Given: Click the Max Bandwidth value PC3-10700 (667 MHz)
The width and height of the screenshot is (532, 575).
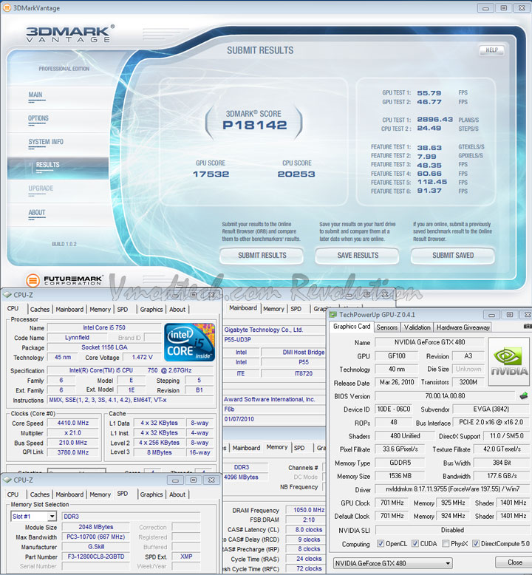Looking at the screenshot, I should tap(96, 537).
